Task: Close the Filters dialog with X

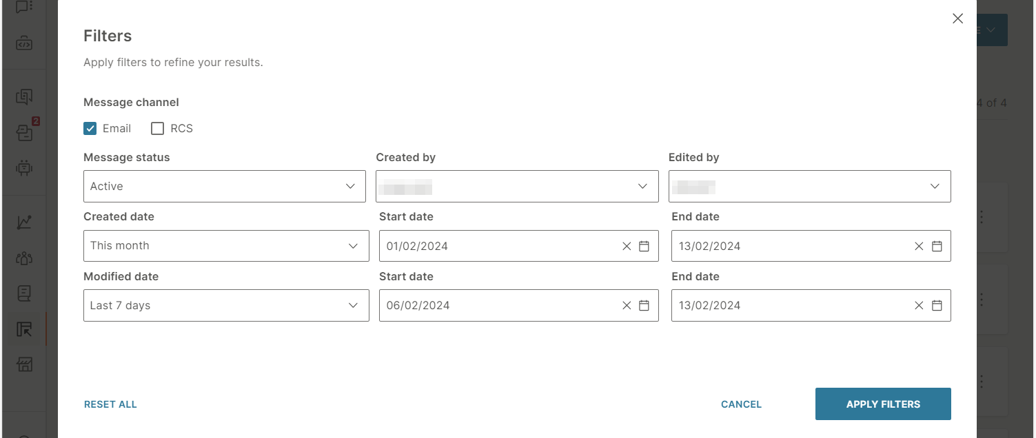Action: (957, 19)
